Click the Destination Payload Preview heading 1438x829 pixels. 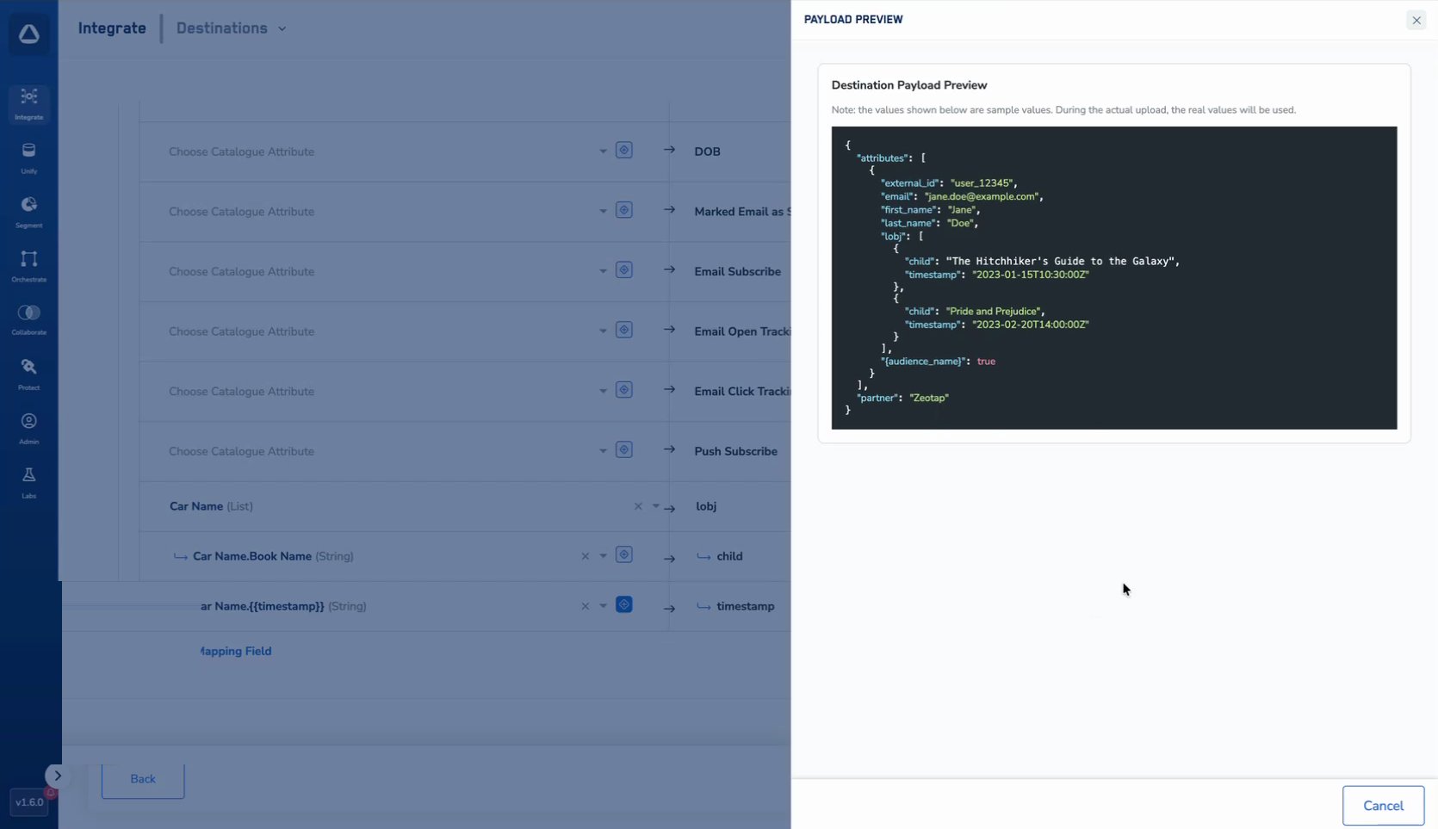pyautogui.click(x=909, y=85)
